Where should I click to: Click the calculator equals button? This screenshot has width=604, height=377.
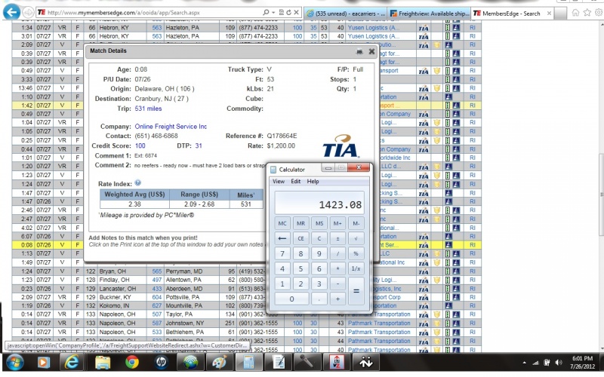pos(356,291)
